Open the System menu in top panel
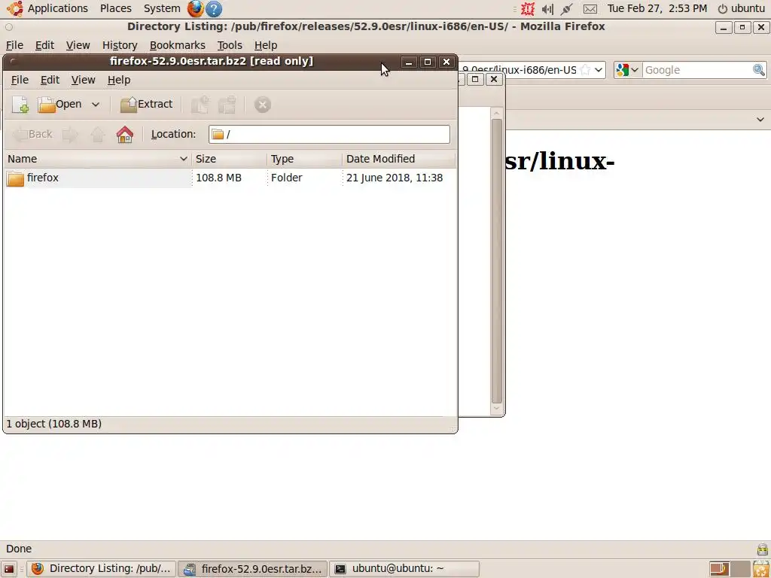The height and width of the screenshot is (578, 771). click(162, 8)
